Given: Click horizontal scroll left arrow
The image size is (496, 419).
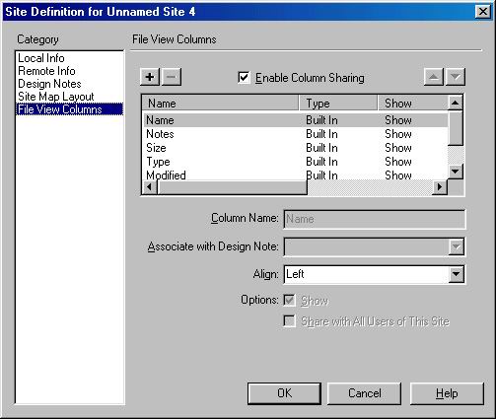Looking at the screenshot, I should (150, 187).
